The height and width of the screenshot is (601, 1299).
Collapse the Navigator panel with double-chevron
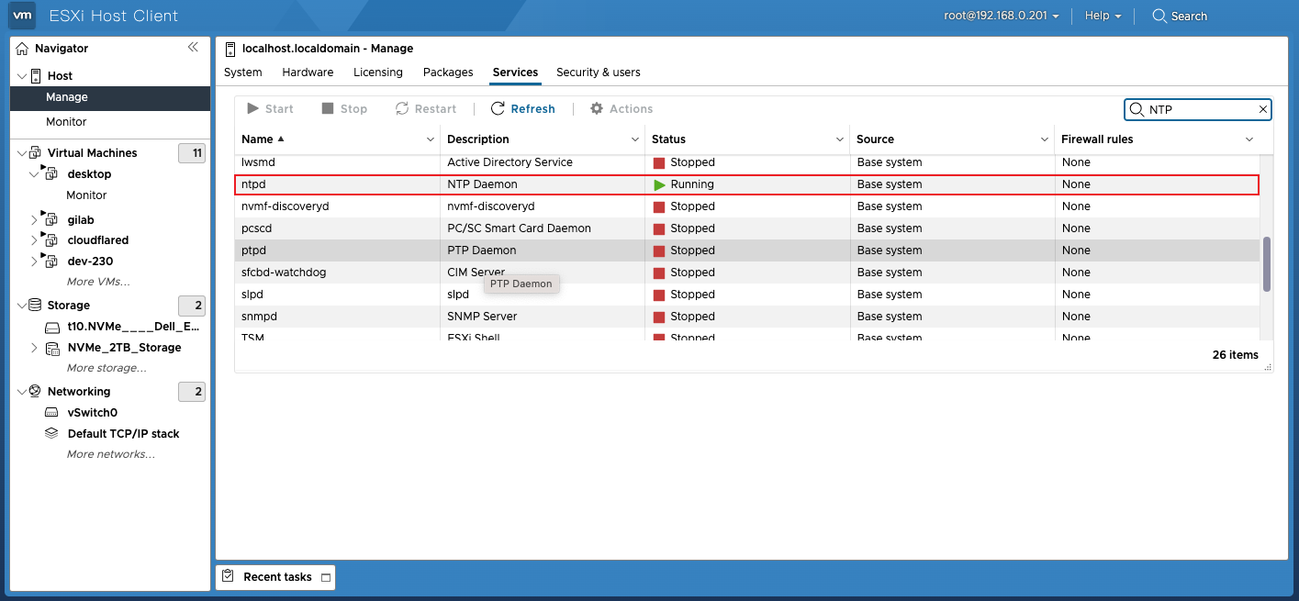(x=193, y=48)
